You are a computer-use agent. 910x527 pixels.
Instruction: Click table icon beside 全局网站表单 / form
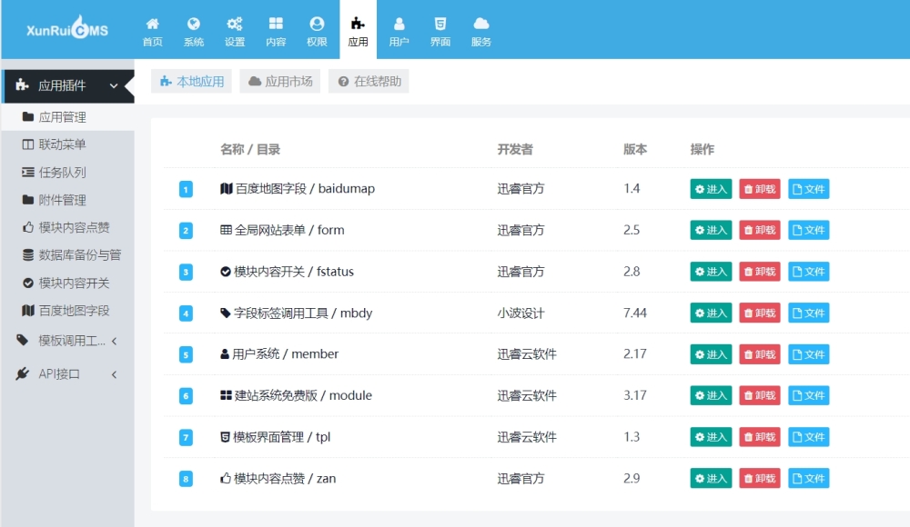click(226, 230)
